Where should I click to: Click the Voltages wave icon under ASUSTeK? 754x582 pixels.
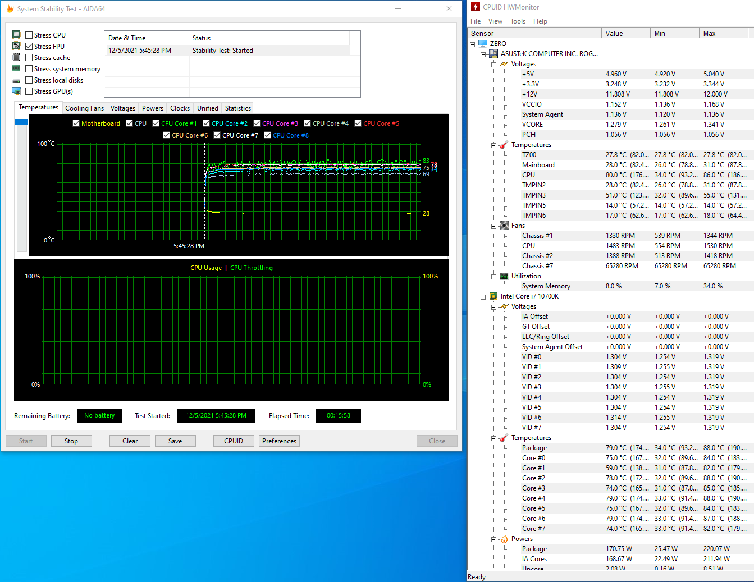[504, 64]
